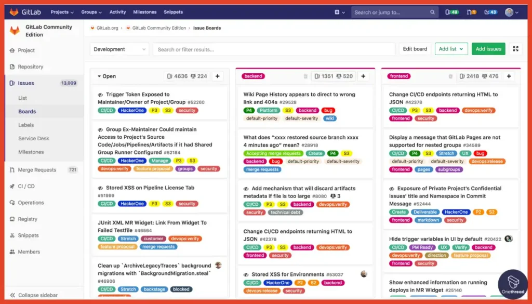Viewport: 532px width, 304px height.
Task: Open Issues section in sidebar
Action: pos(26,83)
